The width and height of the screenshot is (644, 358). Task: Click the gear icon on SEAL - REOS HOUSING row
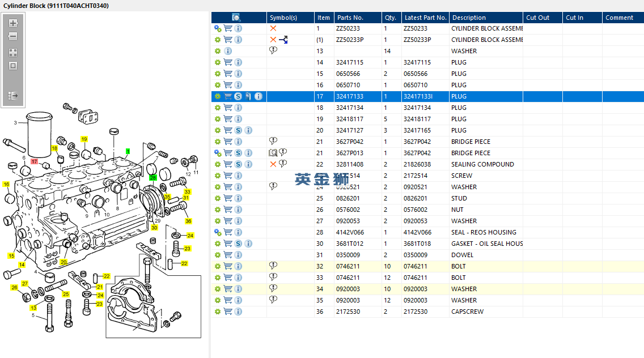point(218,232)
